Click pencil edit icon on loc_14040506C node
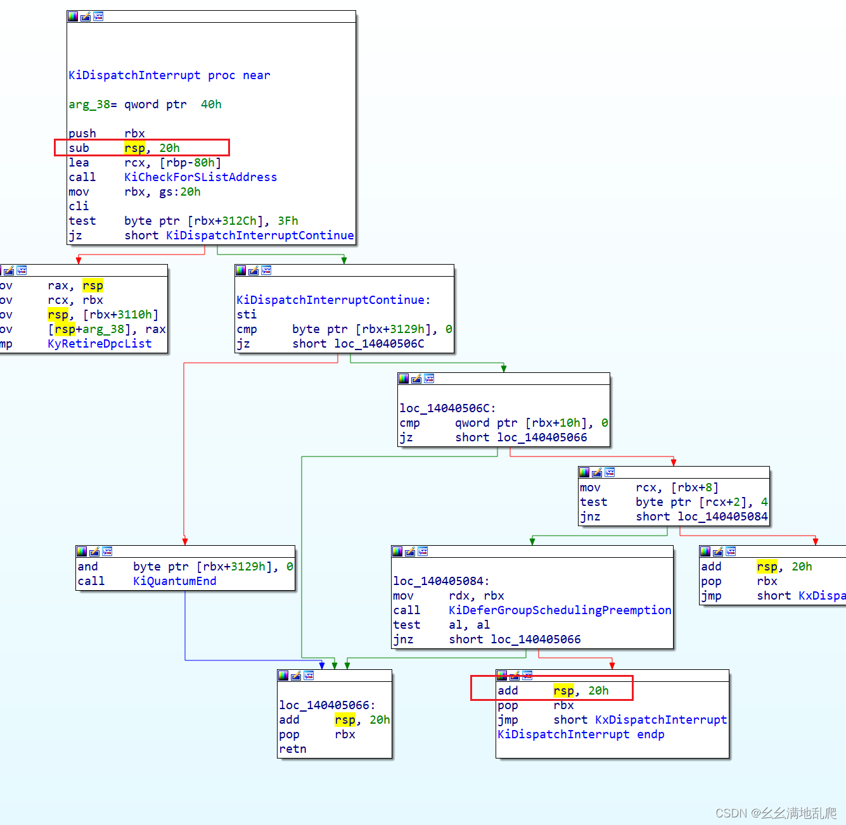The width and height of the screenshot is (846, 825). point(416,379)
